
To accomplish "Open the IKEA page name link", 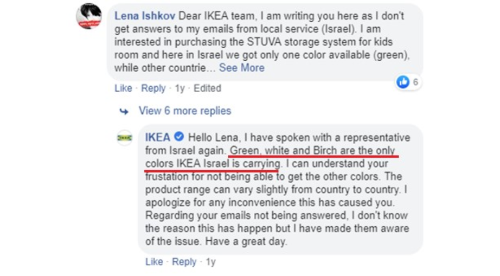I will coord(158,137).
